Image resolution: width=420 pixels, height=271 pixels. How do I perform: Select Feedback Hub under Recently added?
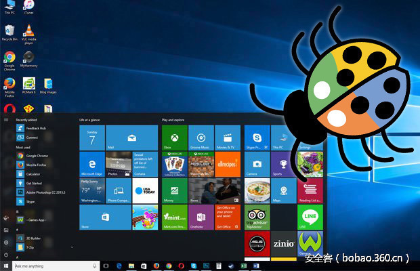tap(36, 128)
